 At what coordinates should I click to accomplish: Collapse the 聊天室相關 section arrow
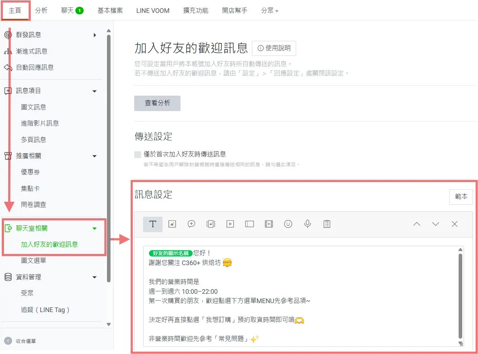pyautogui.click(x=95, y=229)
